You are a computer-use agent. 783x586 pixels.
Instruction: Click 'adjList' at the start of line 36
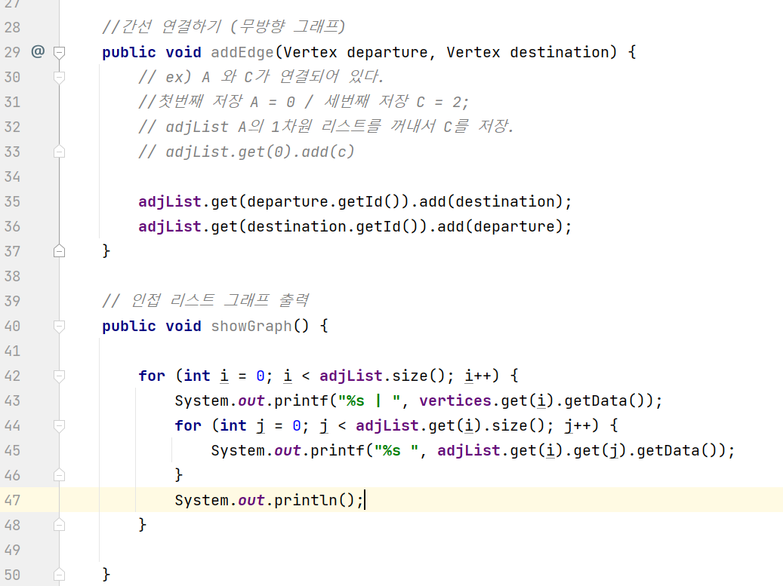(x=170, y=226)
